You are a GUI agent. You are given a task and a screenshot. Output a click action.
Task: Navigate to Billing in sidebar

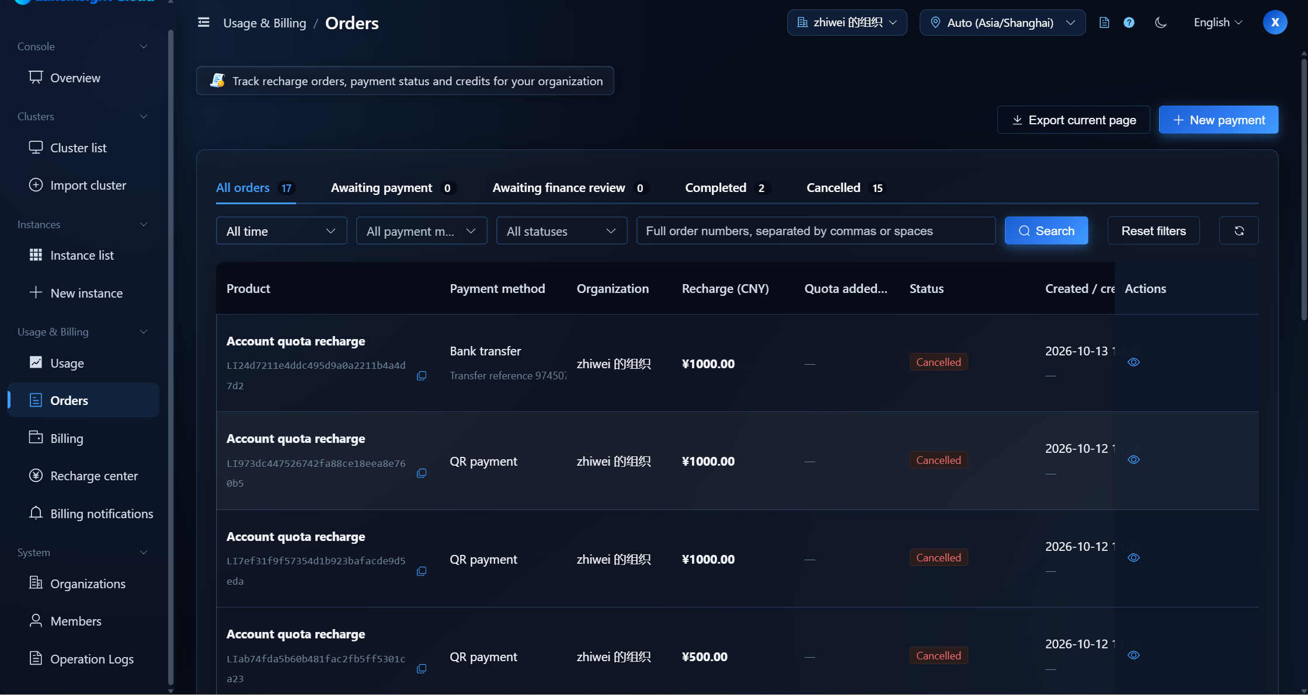(x=83, y=438)
